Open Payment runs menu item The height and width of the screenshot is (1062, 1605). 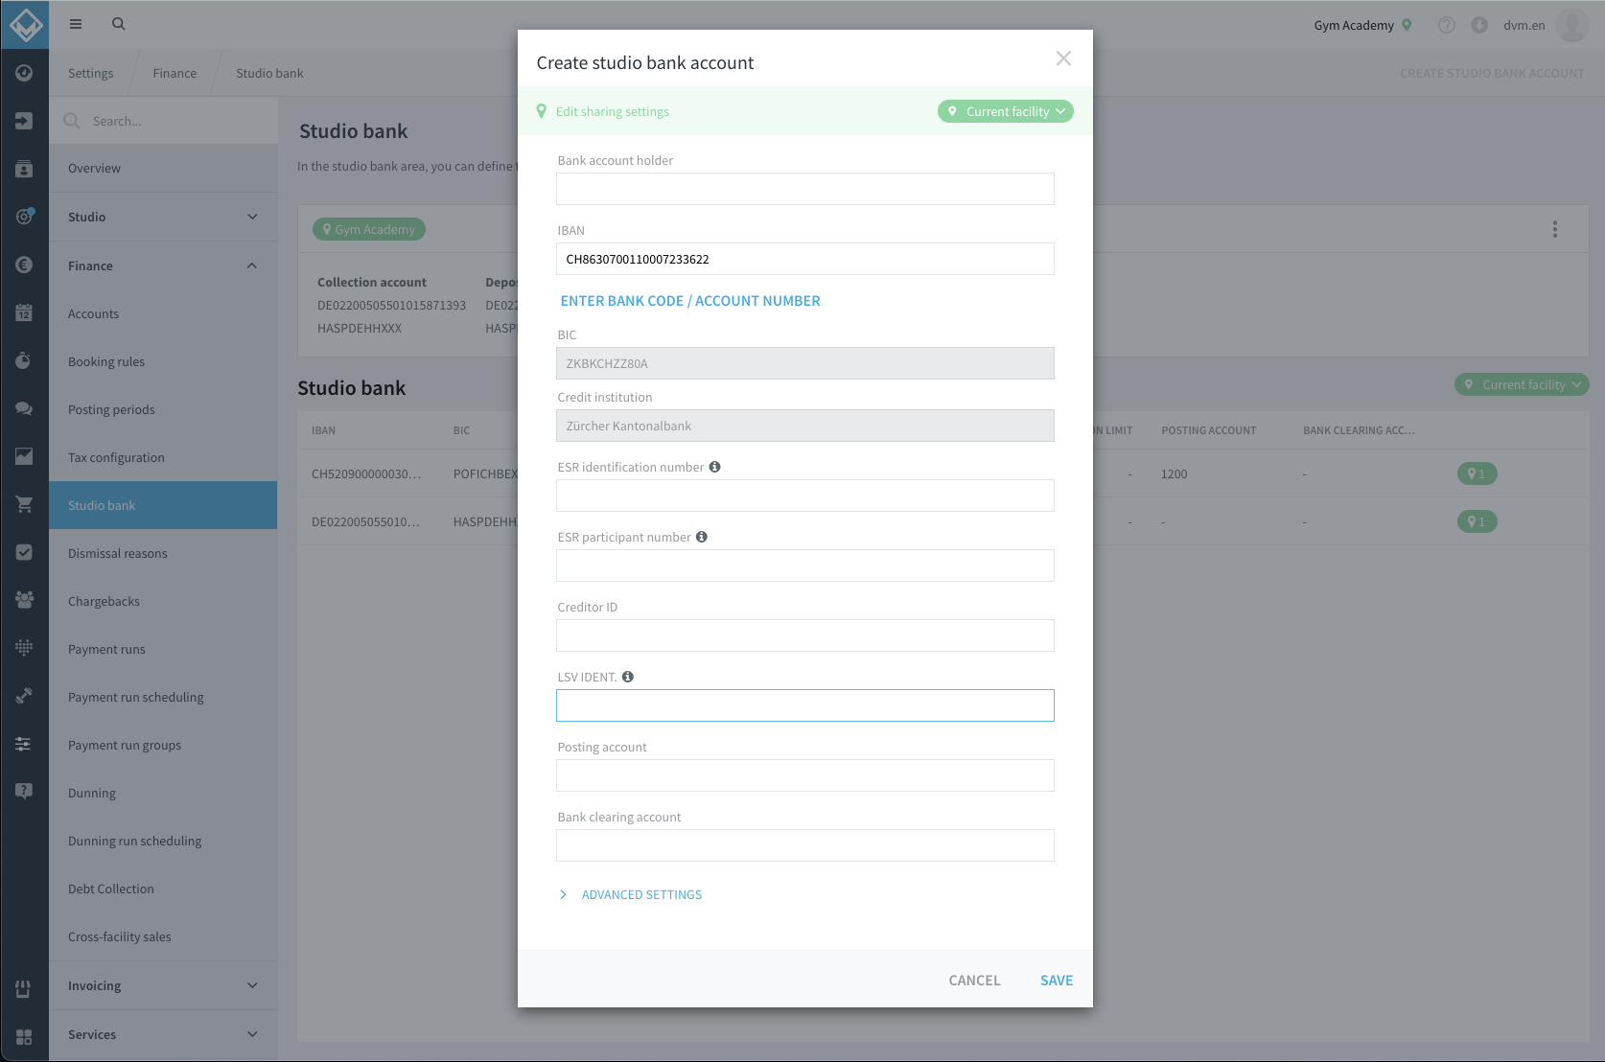(163, 649)
